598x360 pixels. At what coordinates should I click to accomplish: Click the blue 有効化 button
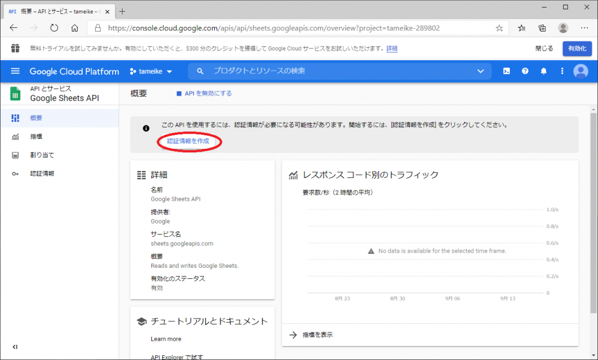[576, 48]
